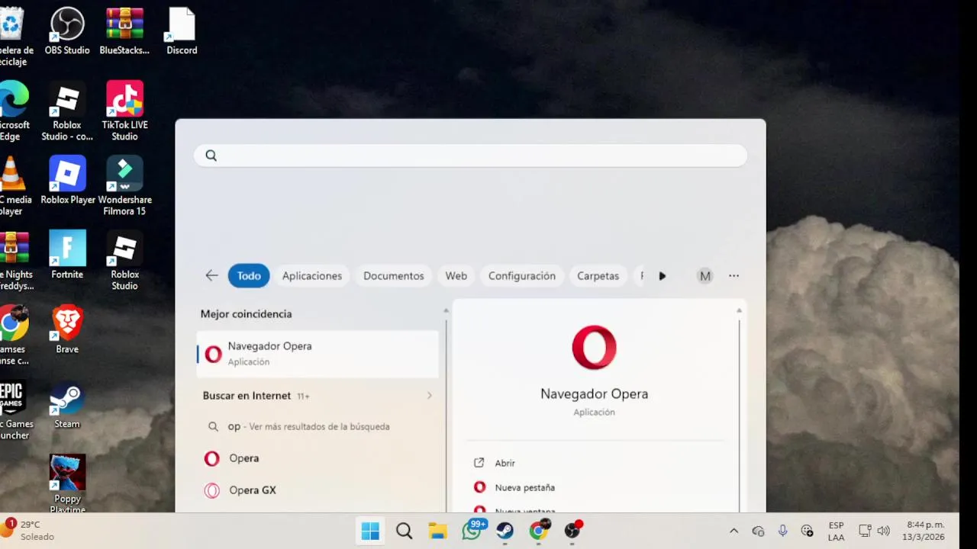Switch to Web filter tab
This screenshot has height=549, width=977.
click(456, 276)
